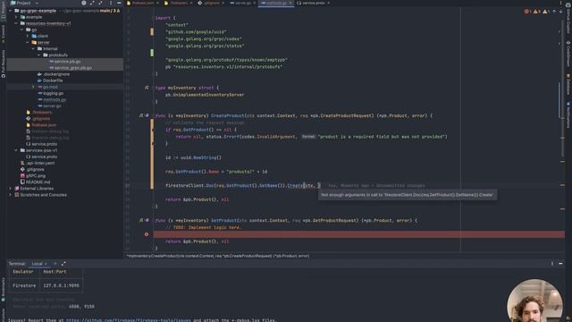Viewport: 572px width, 322px height.
Task: Go to previous highlighted error arrow
Action: [x=554, y=12]
